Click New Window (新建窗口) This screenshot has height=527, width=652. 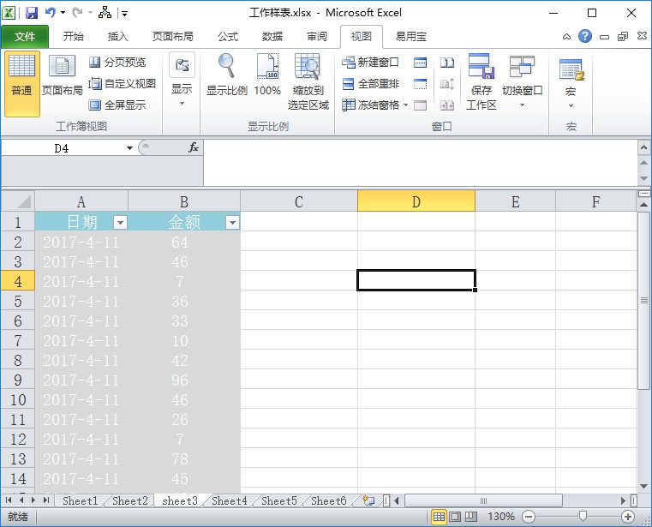[x=370, y=63]
